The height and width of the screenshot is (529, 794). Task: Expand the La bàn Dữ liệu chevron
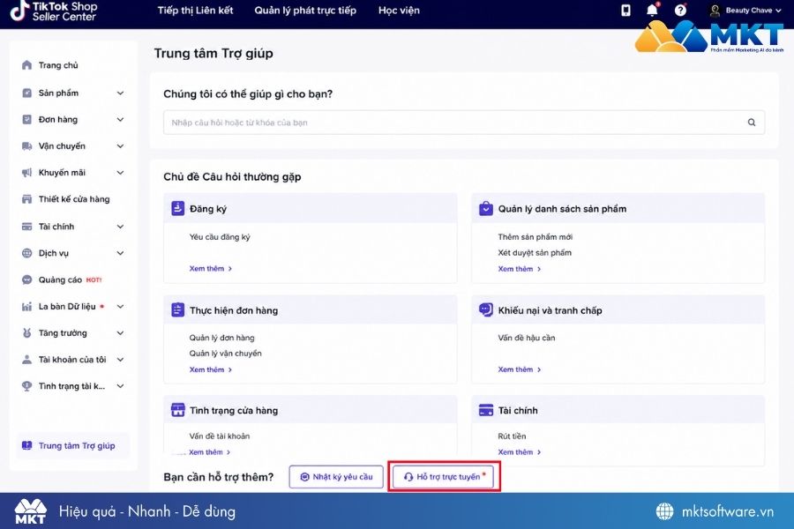(x=121, y=306)
